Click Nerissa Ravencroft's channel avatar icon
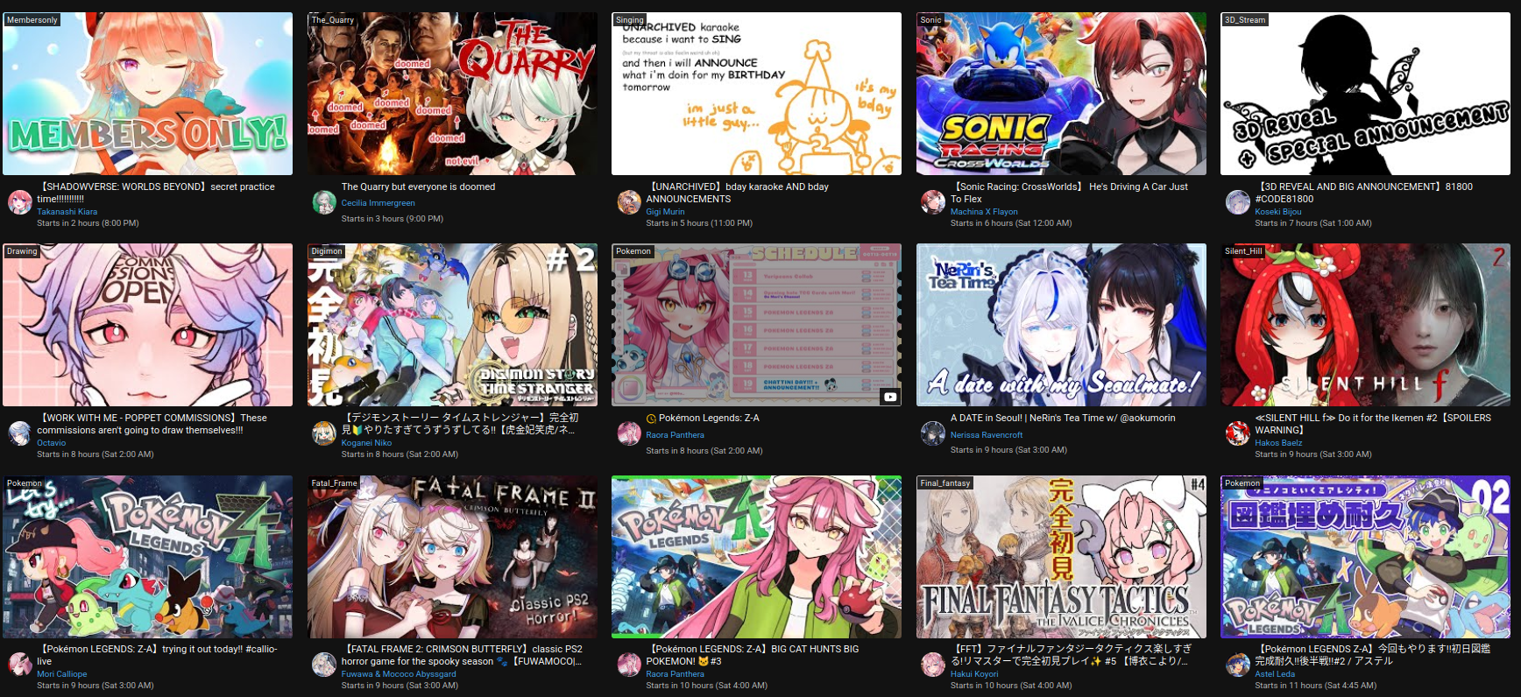 (x=933, y=433)
